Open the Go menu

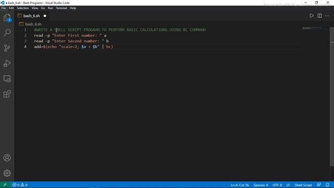point(43,8)
